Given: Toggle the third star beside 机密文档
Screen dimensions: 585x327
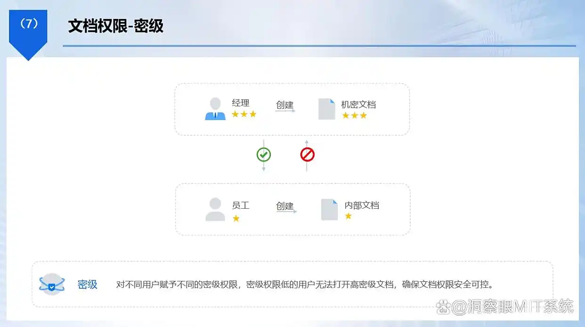Looking at the screenshot, I should coord(364,116).
